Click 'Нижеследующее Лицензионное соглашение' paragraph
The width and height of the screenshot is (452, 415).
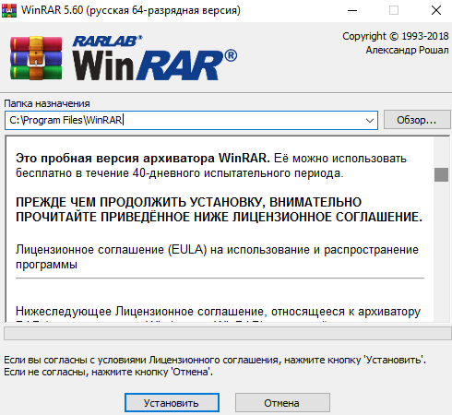[x=139, y=312]
